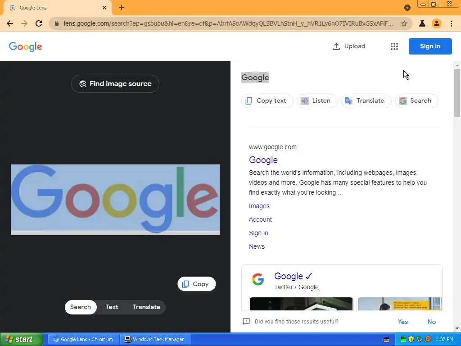Open the Sign in sitelink
The height and width of the screenshot is (346, 461).
(x=258, y=233)
